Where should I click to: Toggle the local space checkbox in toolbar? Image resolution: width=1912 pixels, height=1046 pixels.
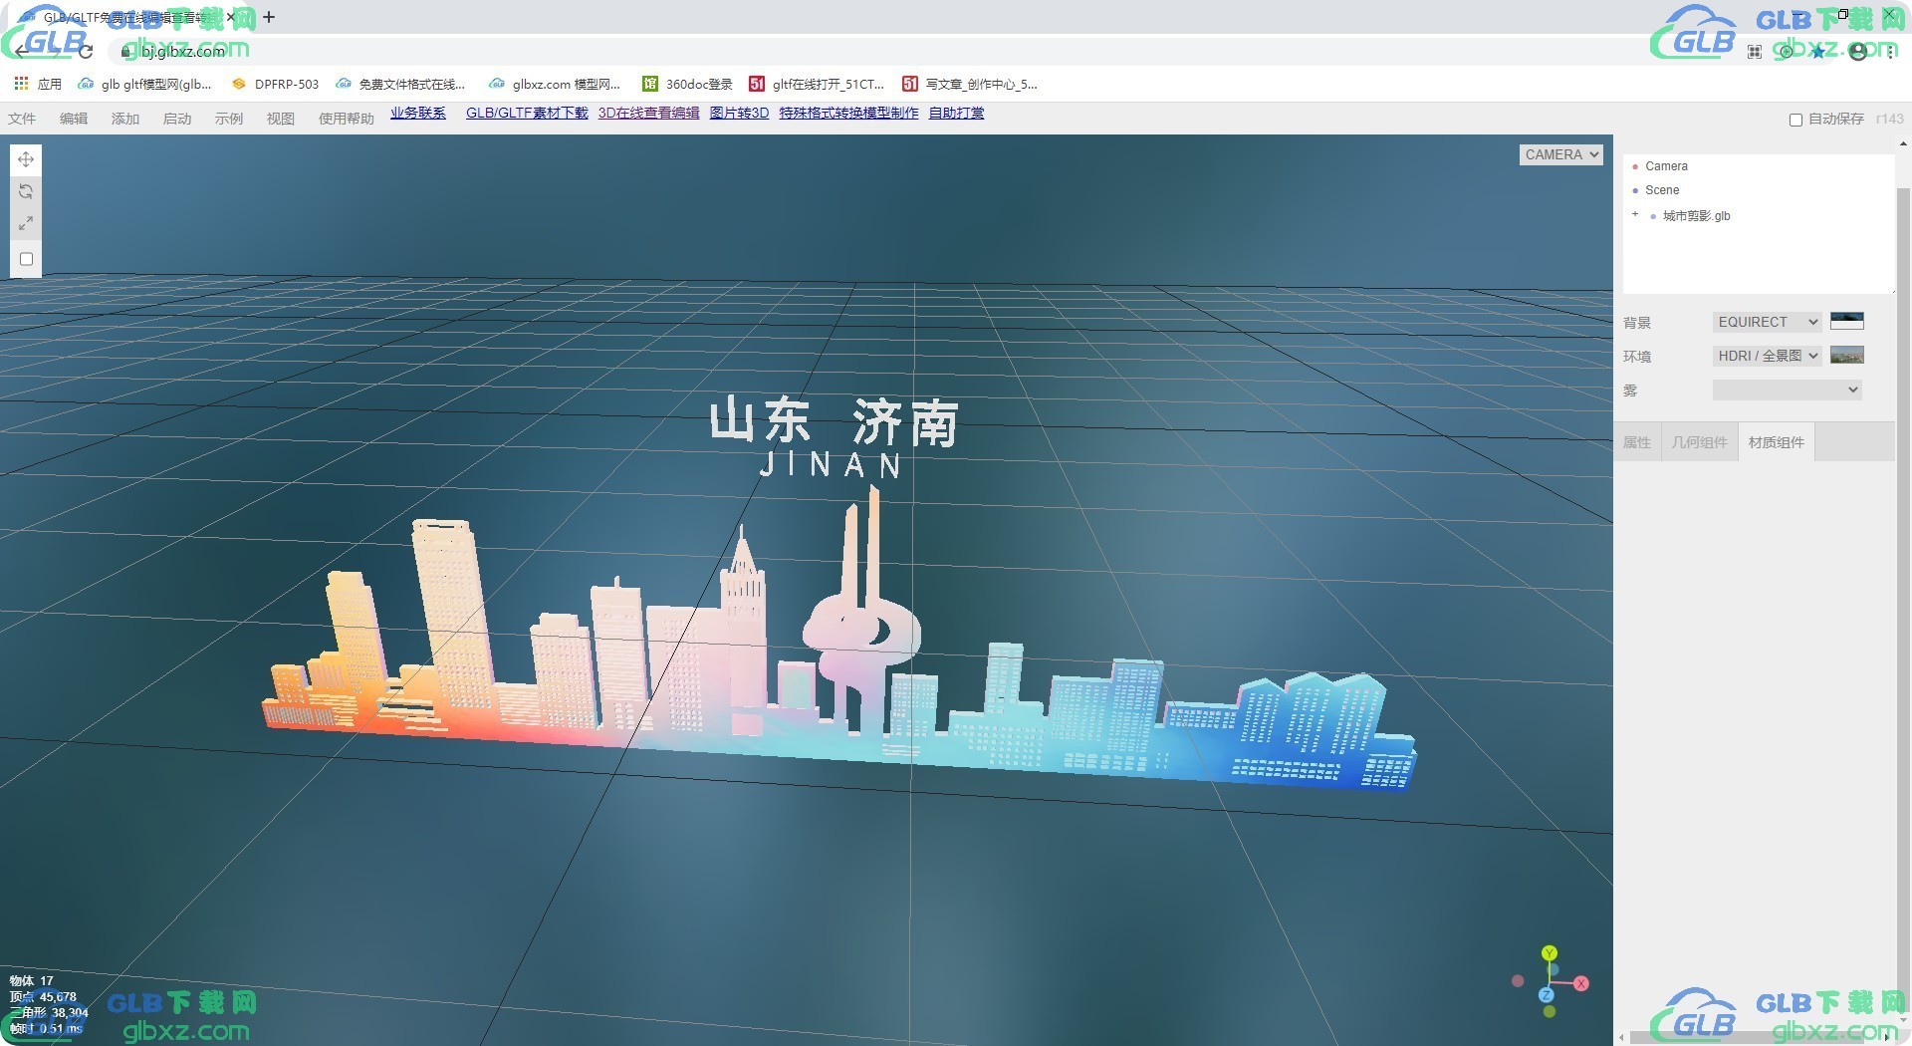[27, 259]
